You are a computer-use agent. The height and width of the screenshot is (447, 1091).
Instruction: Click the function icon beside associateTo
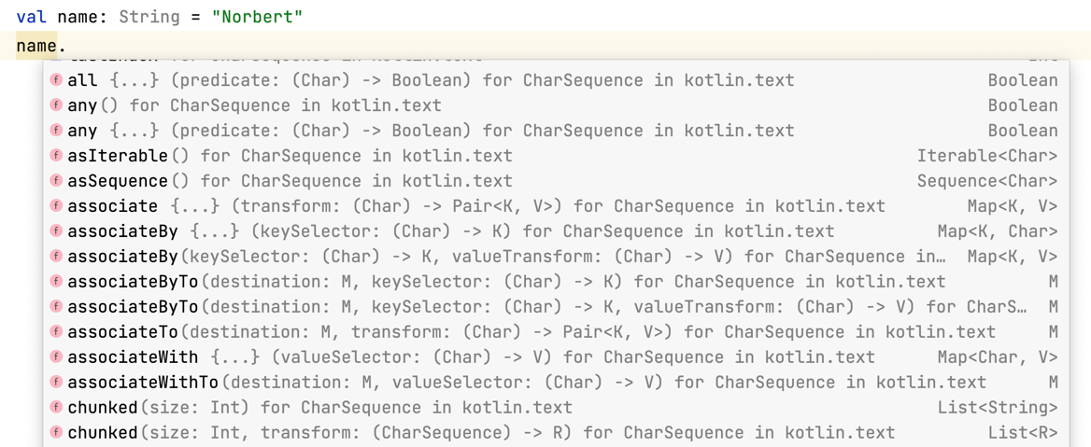[56, 332]
